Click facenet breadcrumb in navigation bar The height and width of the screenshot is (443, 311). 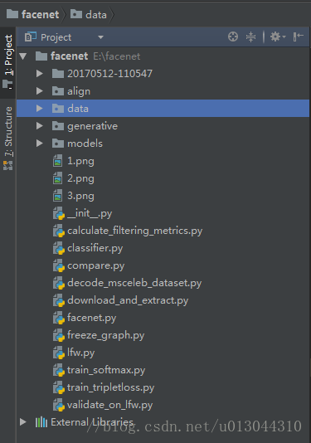(x=33, y=14)
